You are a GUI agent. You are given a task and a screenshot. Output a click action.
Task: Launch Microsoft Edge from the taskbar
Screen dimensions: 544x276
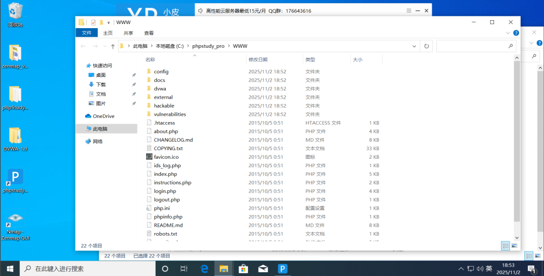205,269
